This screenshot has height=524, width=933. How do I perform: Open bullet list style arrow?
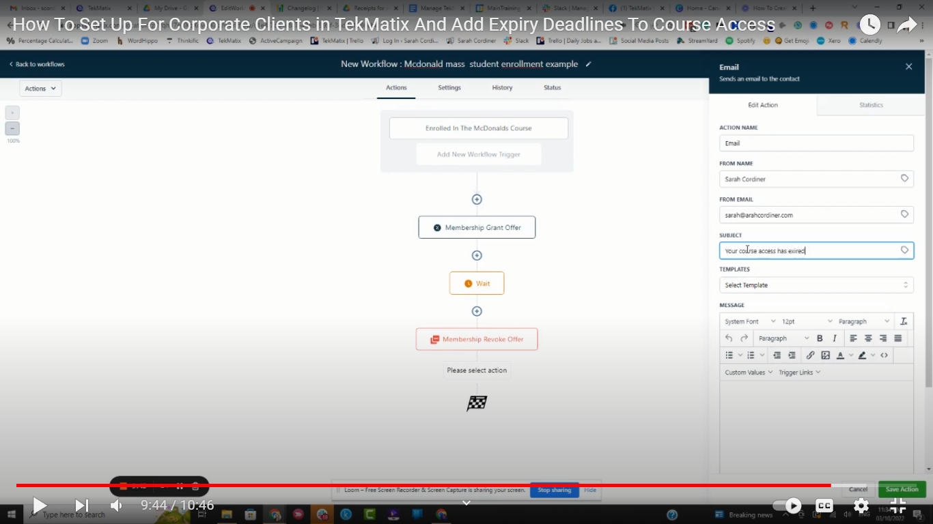pyautogui.click(x=740, y=355)
